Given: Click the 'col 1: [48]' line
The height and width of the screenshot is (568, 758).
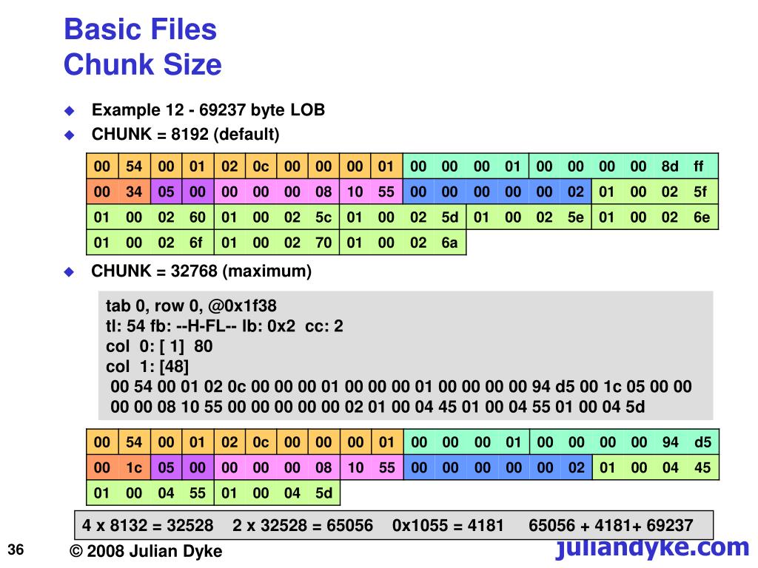Looking at the screenshot, I should click(x=147, y=367).
